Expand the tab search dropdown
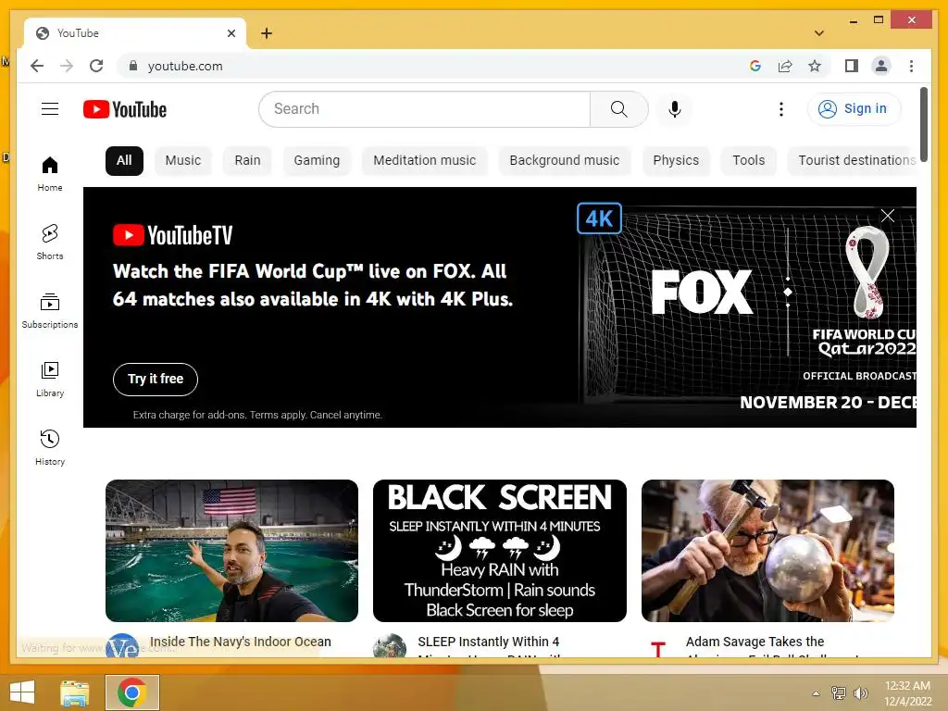This screenshot has height=711, width=948. pos(818,33)
